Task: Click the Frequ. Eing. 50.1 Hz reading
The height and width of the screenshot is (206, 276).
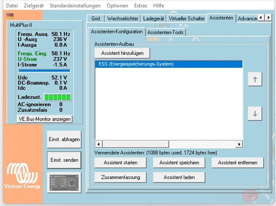Action: 44,53
